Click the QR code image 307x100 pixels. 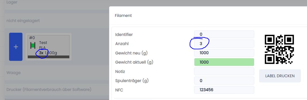tap(279, 49)
